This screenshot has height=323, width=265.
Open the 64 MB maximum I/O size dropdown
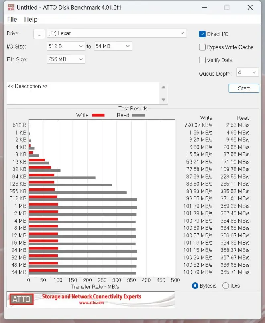(113, 46)
